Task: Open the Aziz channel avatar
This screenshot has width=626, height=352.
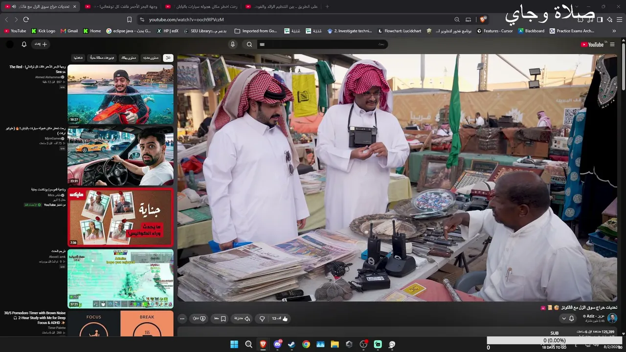Action: click(612, 318)
